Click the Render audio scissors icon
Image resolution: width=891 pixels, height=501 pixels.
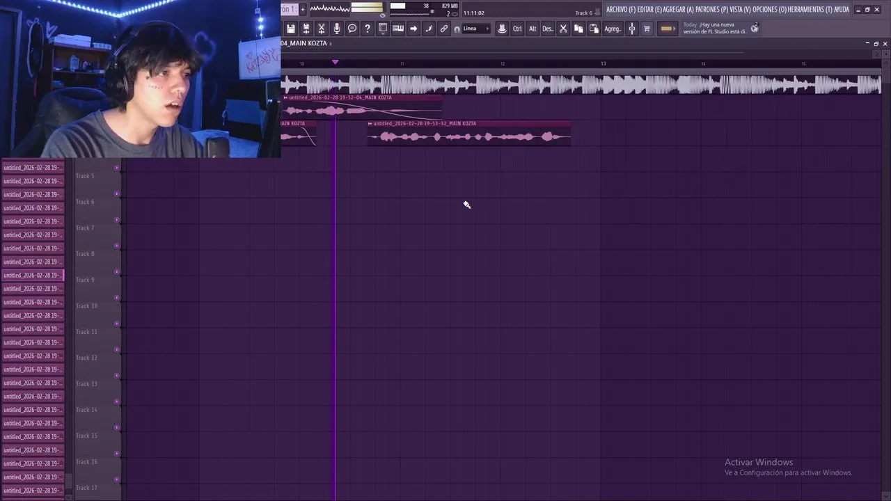point(322,29)
